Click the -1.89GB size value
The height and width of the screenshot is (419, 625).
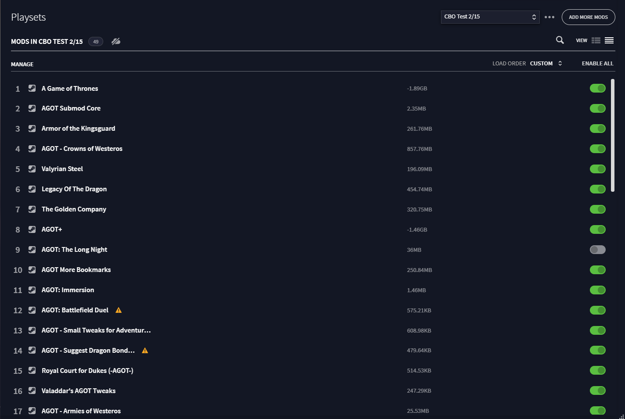417,89
